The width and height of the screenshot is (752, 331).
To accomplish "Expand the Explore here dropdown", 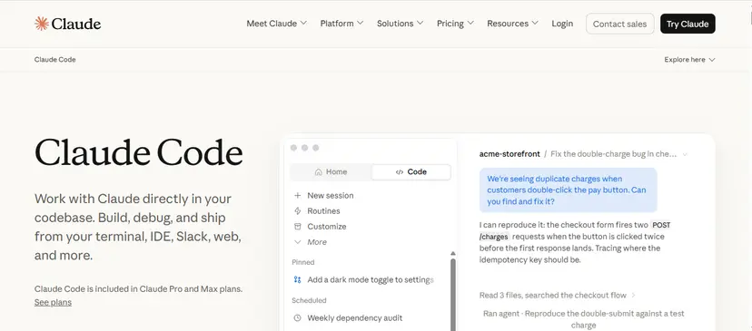I will pos(689,59).
